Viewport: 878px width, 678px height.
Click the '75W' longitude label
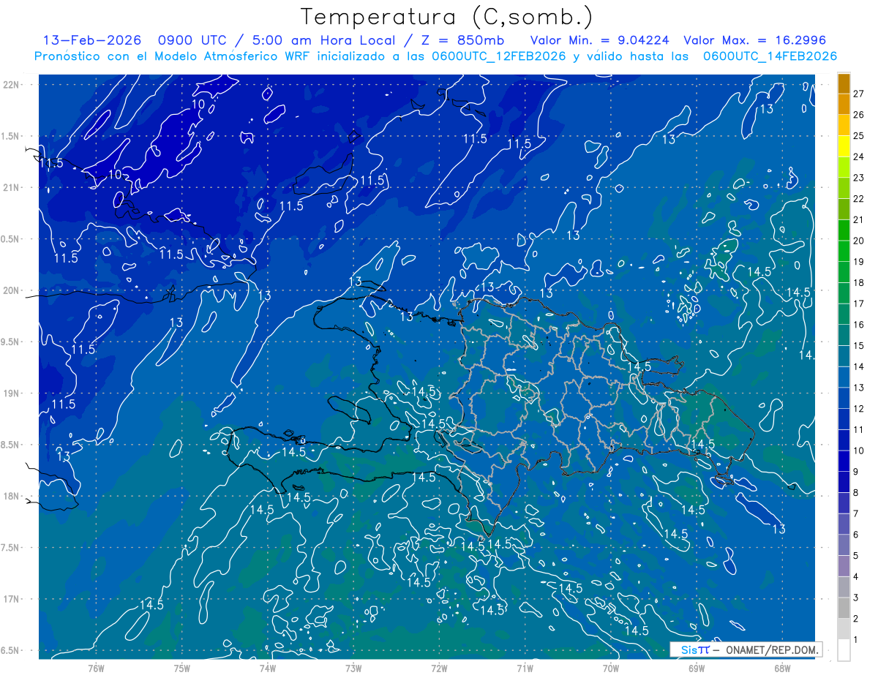tap(182, 668)
